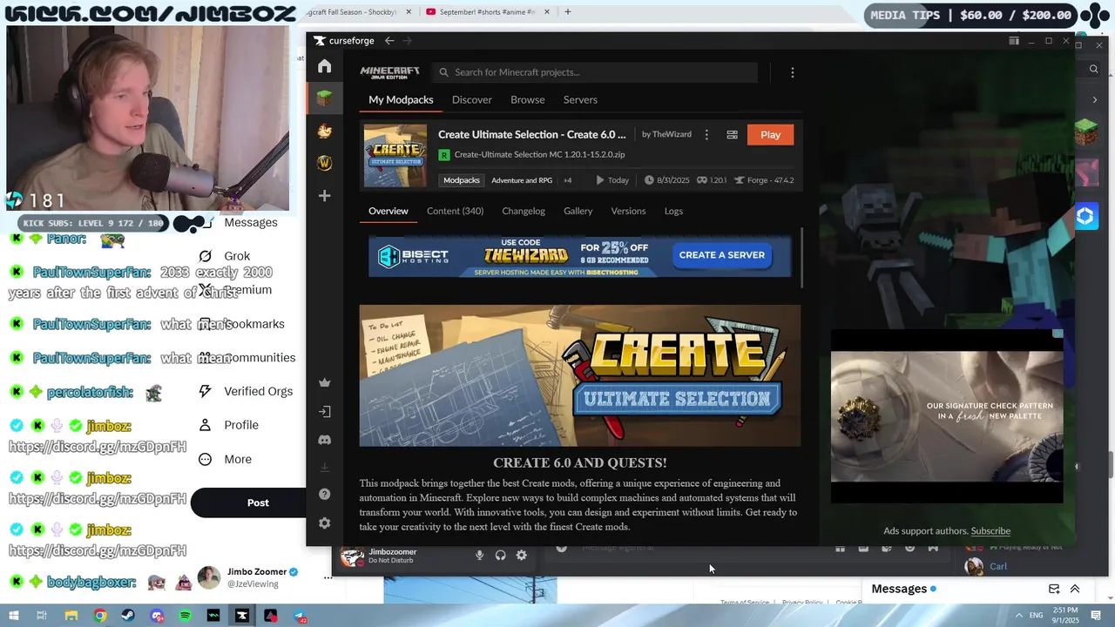Compose new message in X Messages drawer
Screen dimensions: 1115x627
pos(1054,589)
